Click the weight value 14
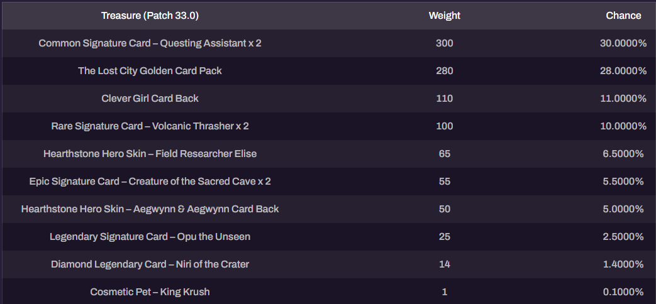Image resolution: width=656 pixels, height=304 pixels. pos(444,264)
